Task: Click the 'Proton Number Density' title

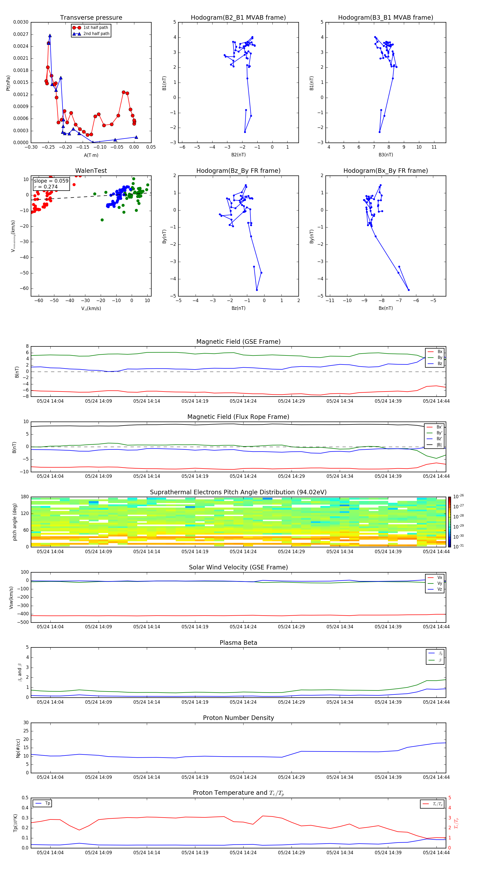Action: click(x=238, y=718)
